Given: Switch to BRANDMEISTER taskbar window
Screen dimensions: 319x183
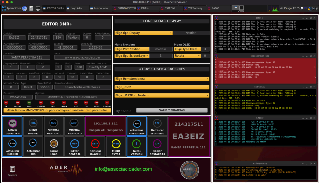Looking at the screenshot, I should point(126,8).
